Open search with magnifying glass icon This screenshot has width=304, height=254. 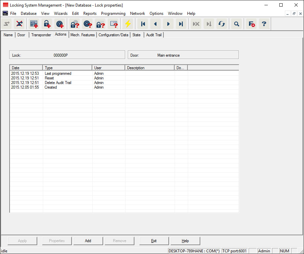(236, 24)
